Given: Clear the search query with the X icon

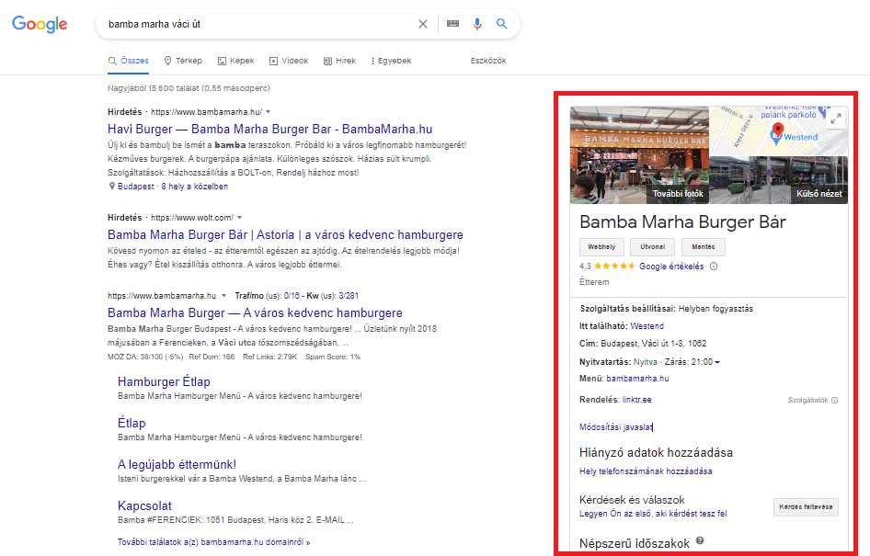Looking at the screenshot, I should point(422,24).
